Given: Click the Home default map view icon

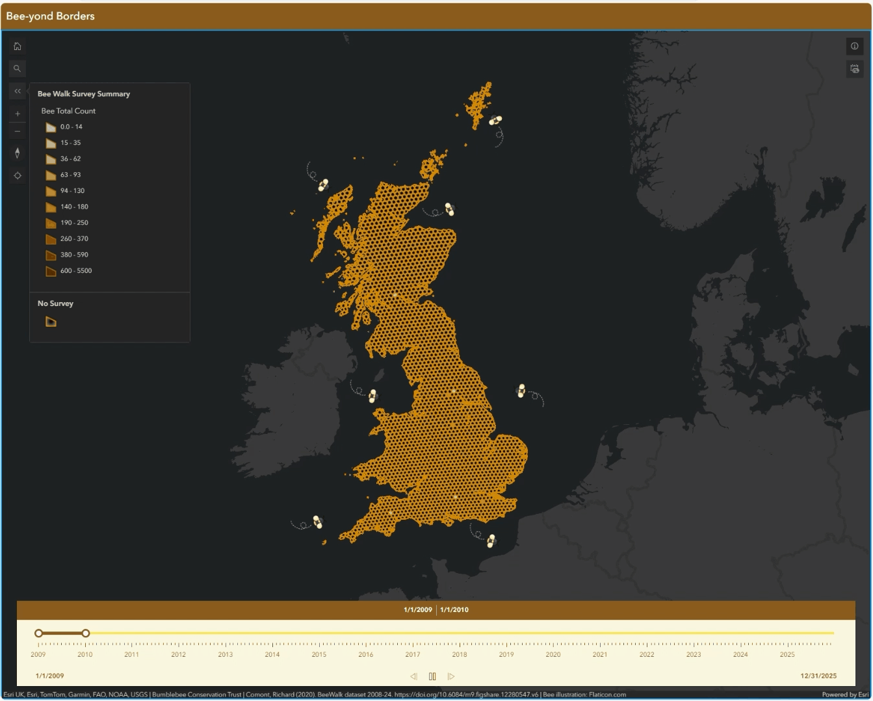Looking at the screenshot, I should point(18,46).
